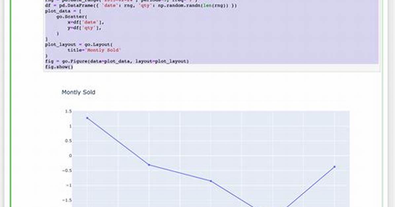The image size is (395, 207).
Task: Click the y-axis label -1.5
Action: (x=67, y=200)
